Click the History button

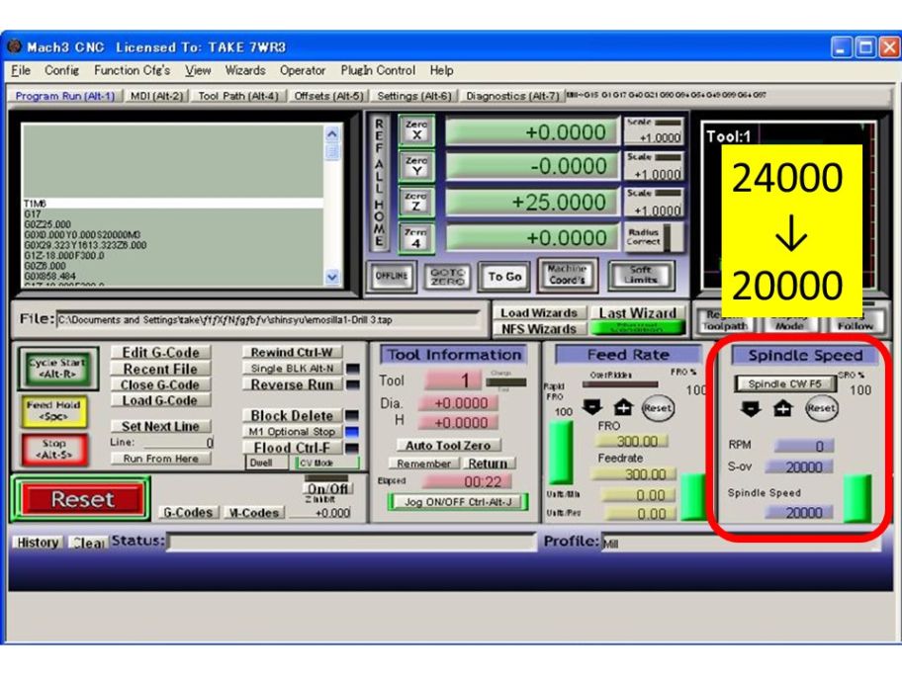(38, 542)
